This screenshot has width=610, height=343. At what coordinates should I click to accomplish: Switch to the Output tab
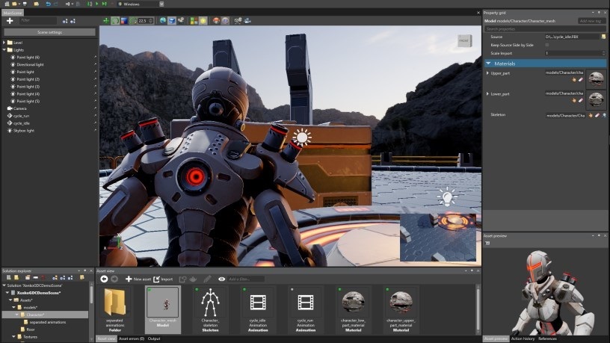coord(153,339)
